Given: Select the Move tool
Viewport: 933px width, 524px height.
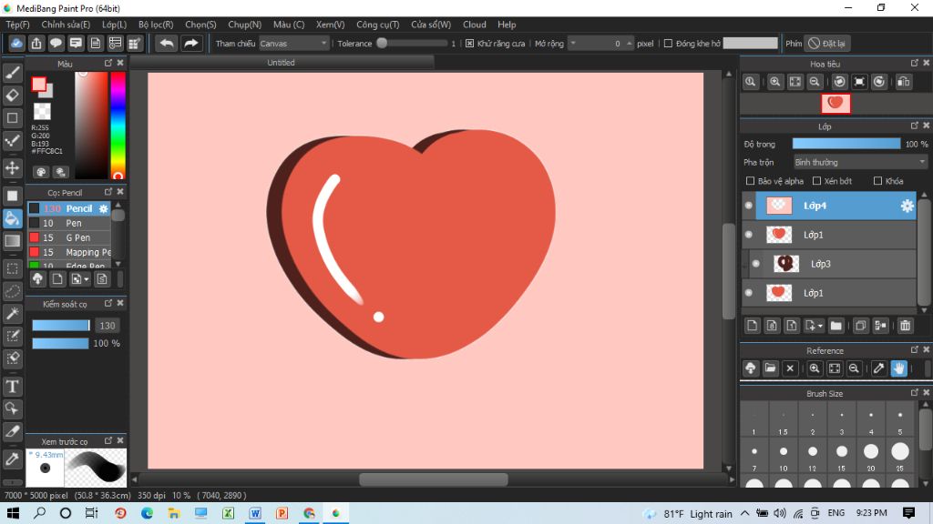Looking at the screenshot, I should [x=13, y=167].
